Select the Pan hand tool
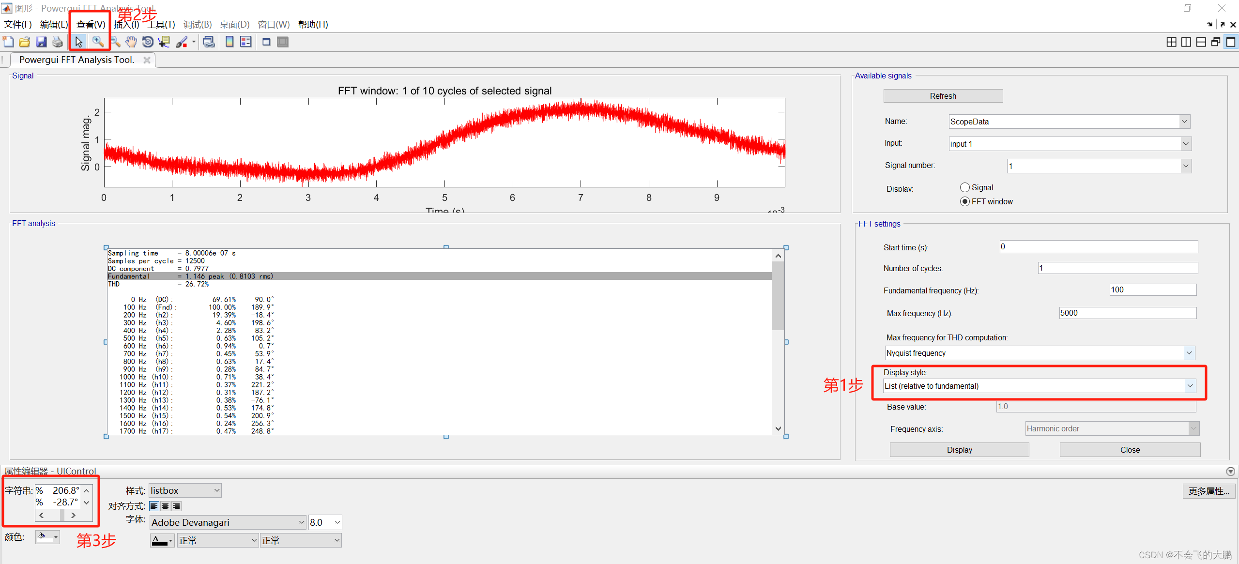1239x564 pixels. tap(131, 42)
